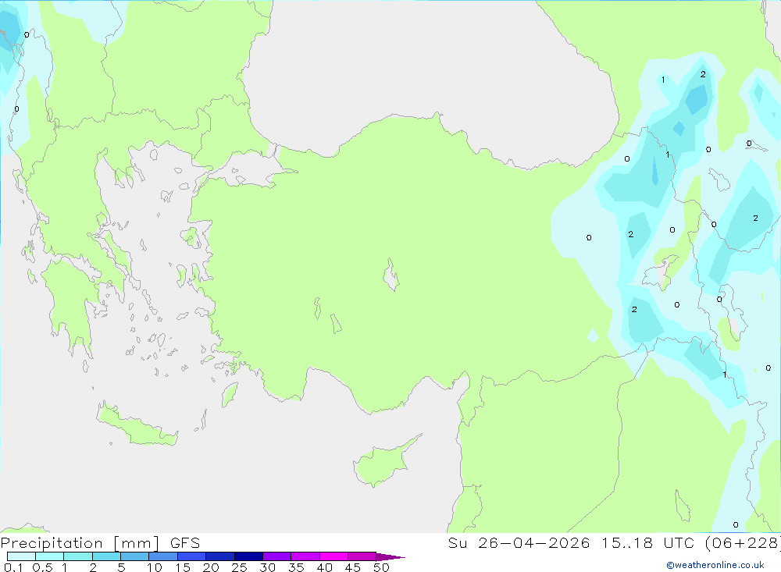Image resolution: width=781 pixels, height=572 pixels.
Task: Click the '20' legend tick label
Action: click(x=211, y=567)
